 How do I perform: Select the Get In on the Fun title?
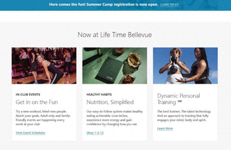pos(37,102)
